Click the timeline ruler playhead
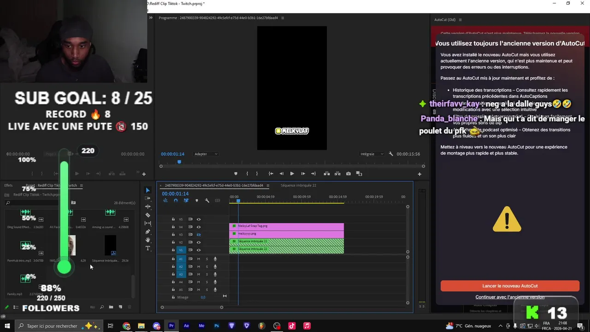Screen dimensions: 590x332 (238, 201)
